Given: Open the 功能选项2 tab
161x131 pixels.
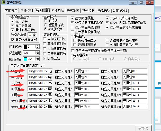Looking at the screenshot, I should tap(120, 11).
